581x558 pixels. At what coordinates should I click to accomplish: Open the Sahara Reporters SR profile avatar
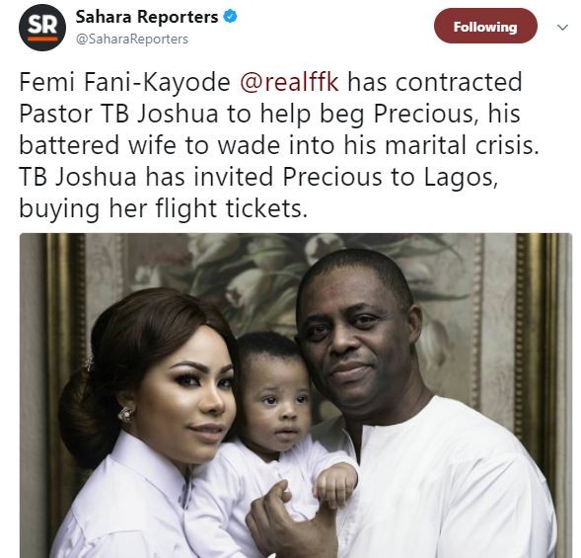coord(42,28)
